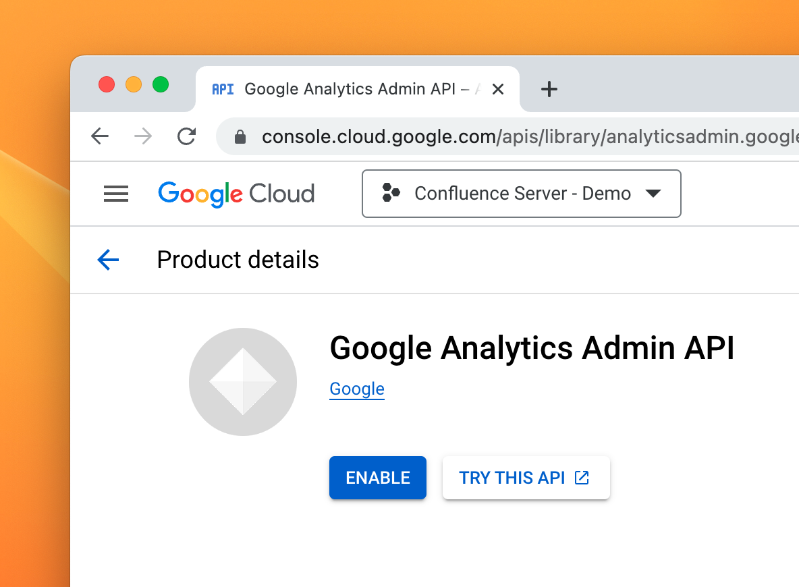
Task: Click the browser forward arrow
Action: click(x=143, y=137)
